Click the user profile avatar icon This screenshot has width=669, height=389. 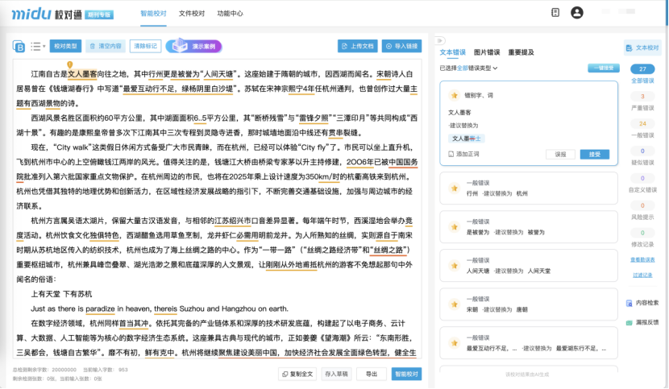click(x=576, y=13)
